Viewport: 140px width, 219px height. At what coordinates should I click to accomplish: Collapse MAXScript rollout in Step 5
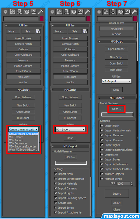point(6,90)
